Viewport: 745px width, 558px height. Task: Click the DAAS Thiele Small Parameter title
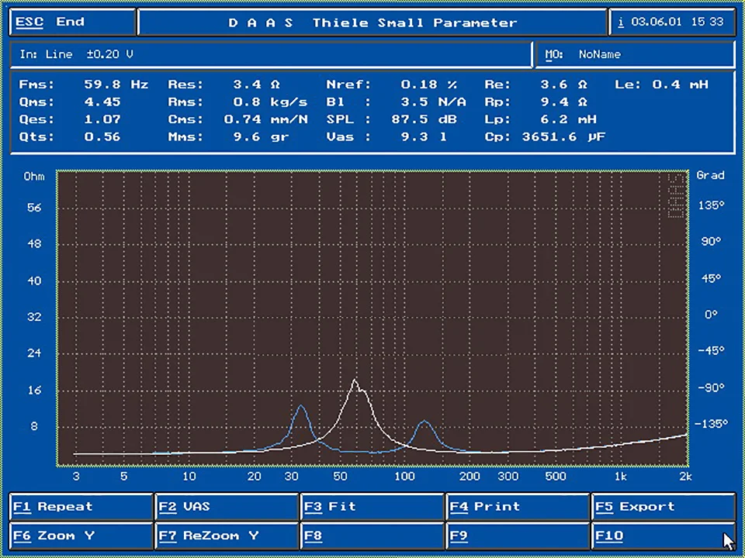click(373, 22)
